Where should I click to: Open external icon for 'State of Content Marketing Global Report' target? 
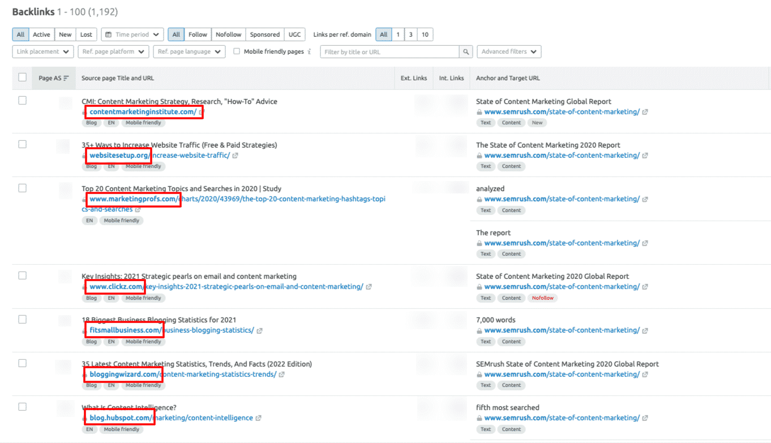(645, 112)
